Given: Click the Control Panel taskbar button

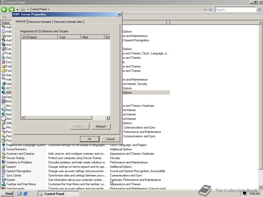Looking at the screenshot, I should (59, 194).
